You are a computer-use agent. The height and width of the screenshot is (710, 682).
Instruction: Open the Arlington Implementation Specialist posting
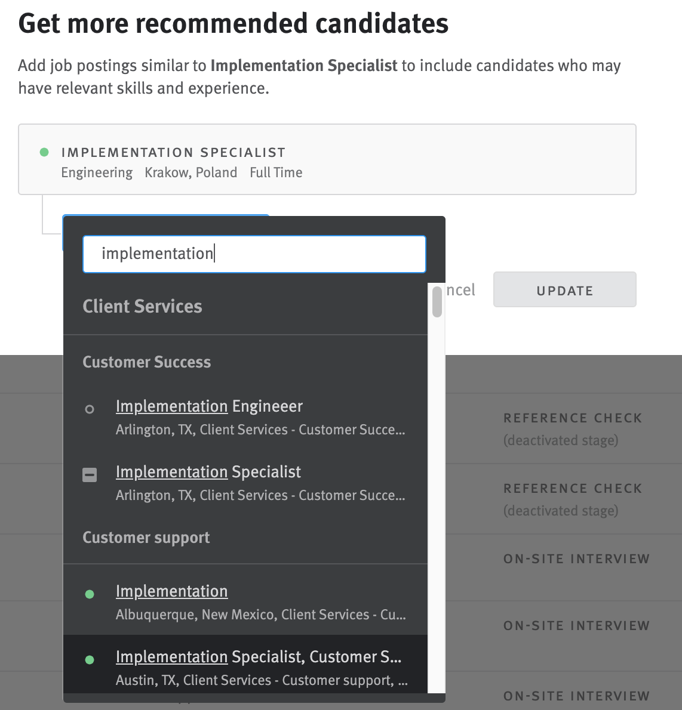207,472
